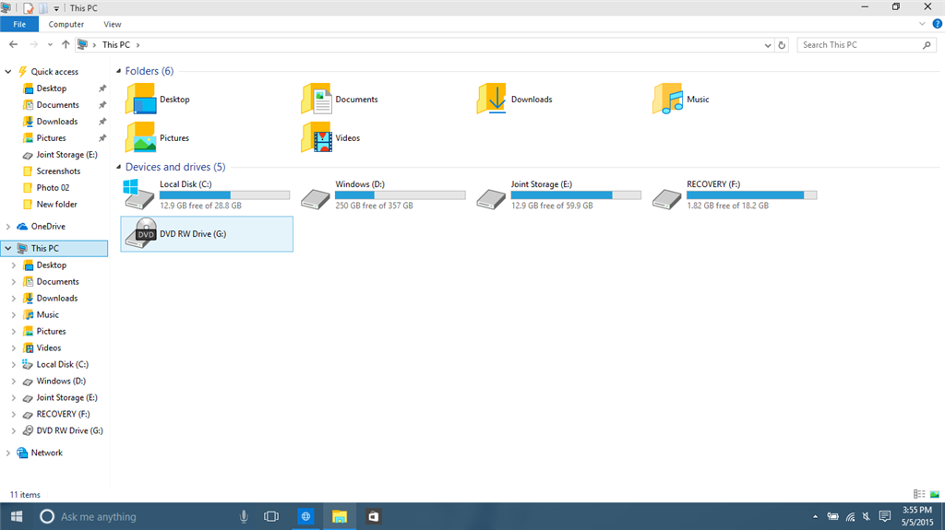945x530 pixels.
Task: Refresh the This PC view
Action: (782, 44)
